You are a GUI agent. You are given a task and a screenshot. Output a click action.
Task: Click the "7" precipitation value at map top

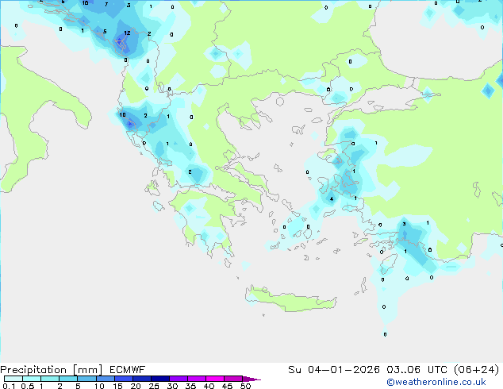(106, 5)
